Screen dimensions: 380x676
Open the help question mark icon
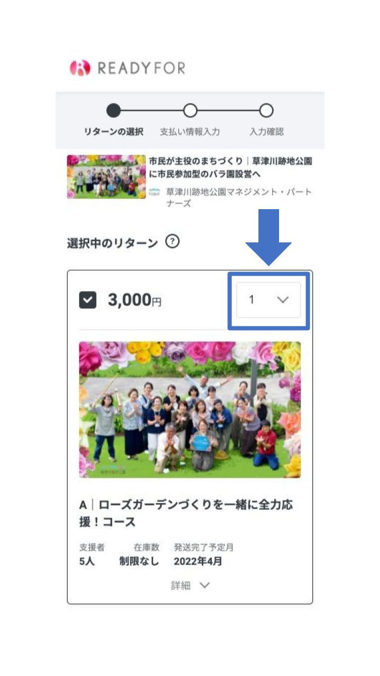(172, 242)
